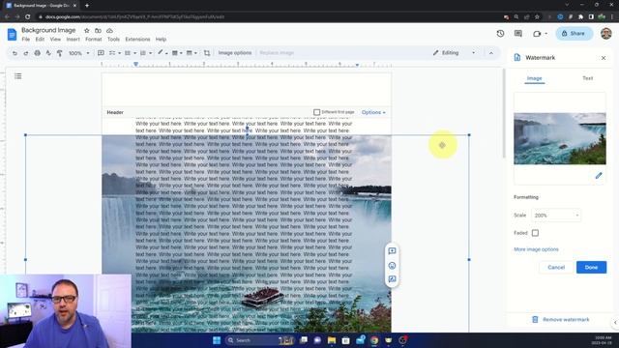Open the Format menu
The width and height of the screenshot is (619, 348).
point(94,40)
